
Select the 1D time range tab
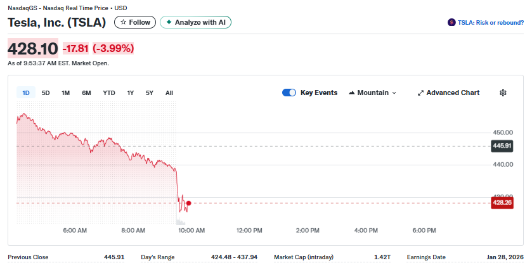point(26,93)
